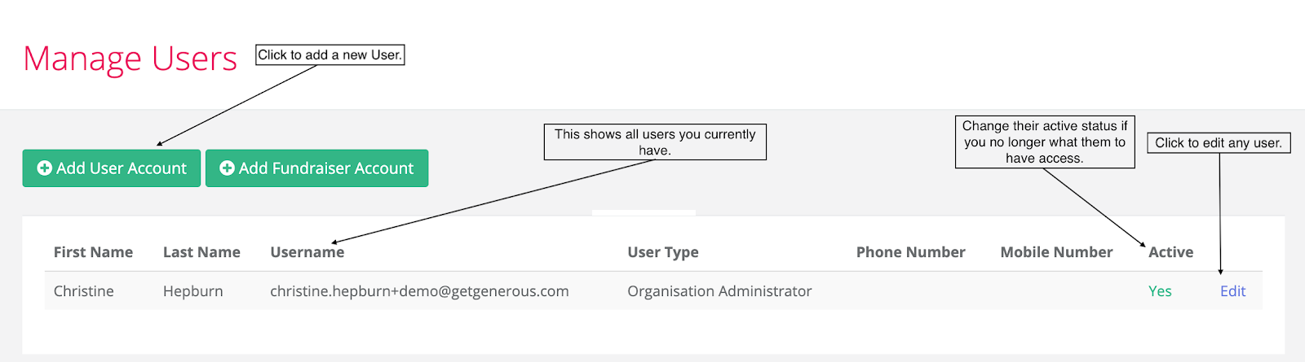Click the Add User Account button
Viewport: 1305px width, 362px height.
[x=112, y=168]
